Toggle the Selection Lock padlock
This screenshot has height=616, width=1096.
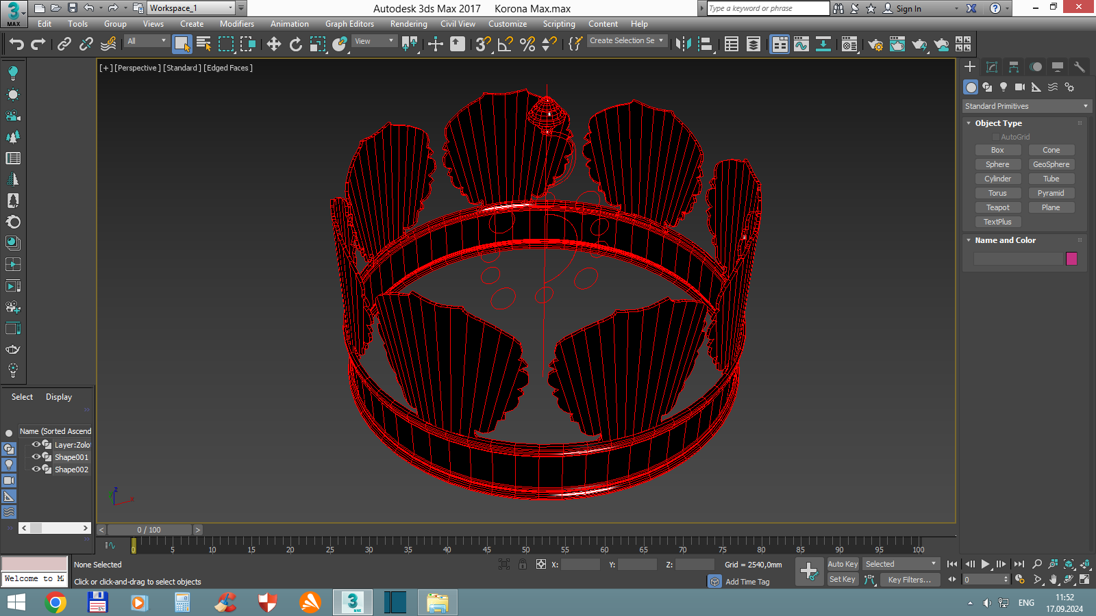(523, 564)
